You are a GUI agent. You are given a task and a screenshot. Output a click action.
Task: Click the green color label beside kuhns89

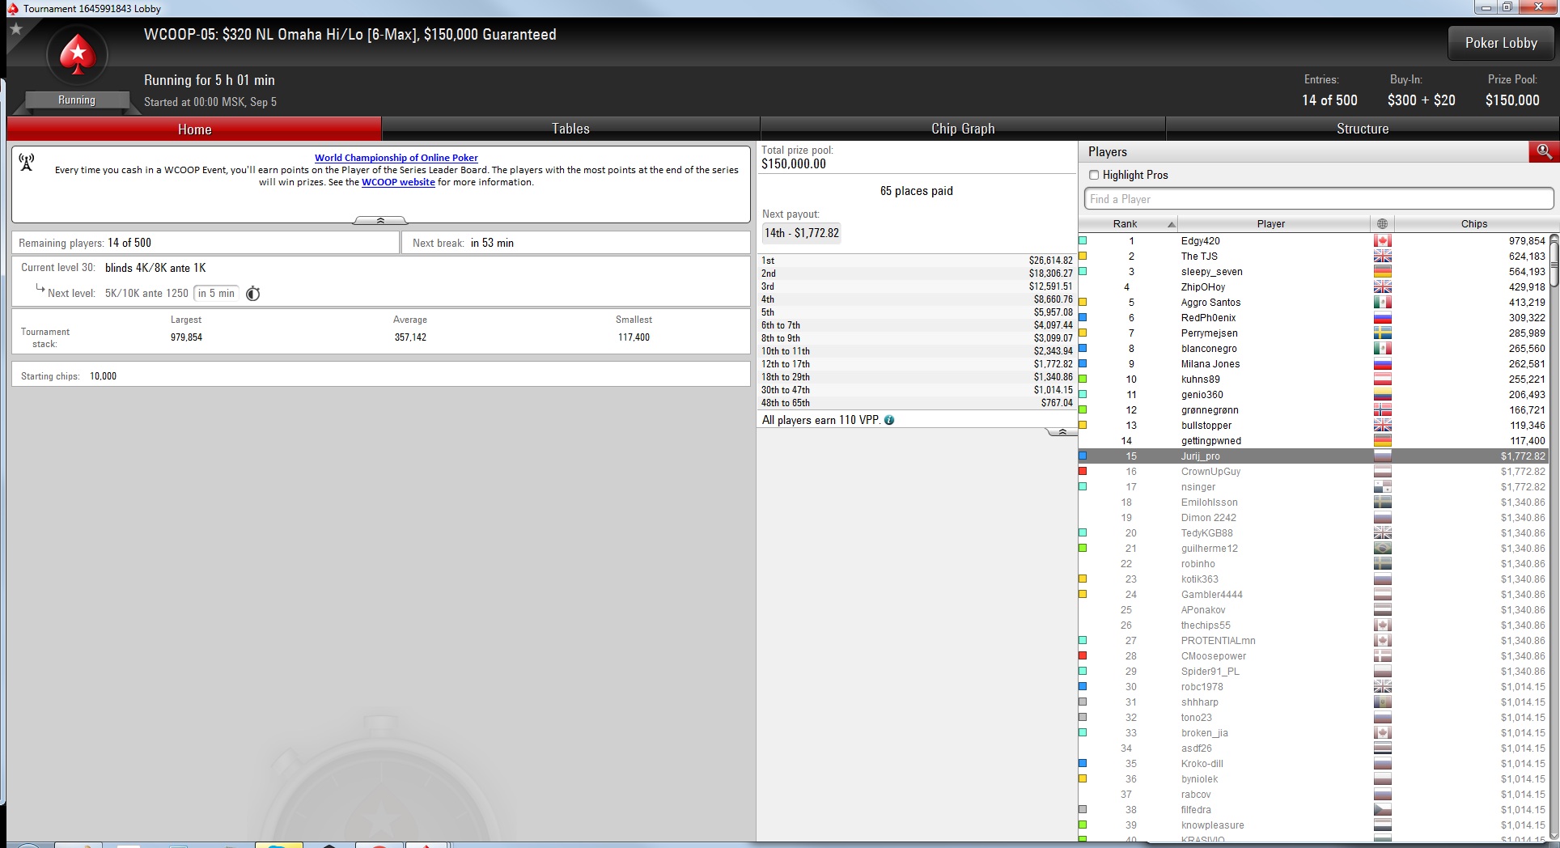(x=1083, y=379)
